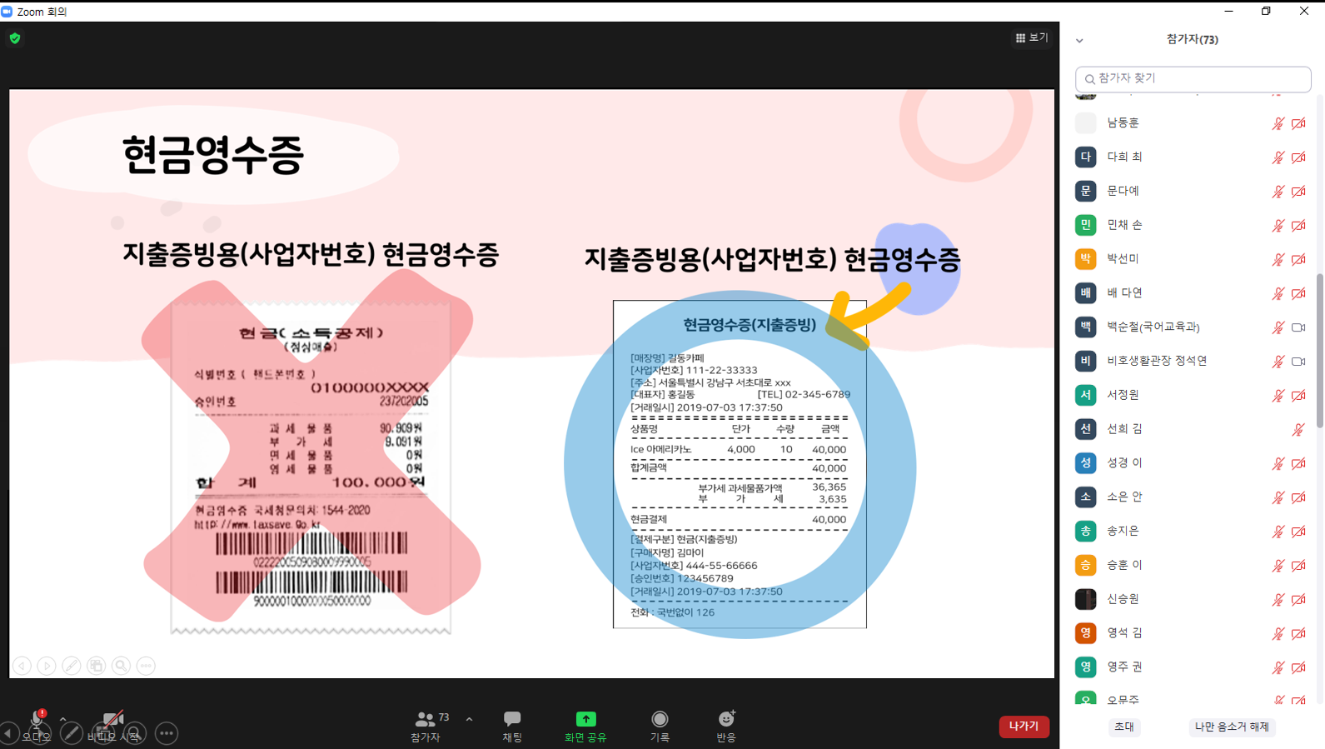Viewport: 1325px width, 749px height.
Task: Select participant 백순철(국어교육과) in the list
Action: pyautogui.click(x=1153, y=327)
